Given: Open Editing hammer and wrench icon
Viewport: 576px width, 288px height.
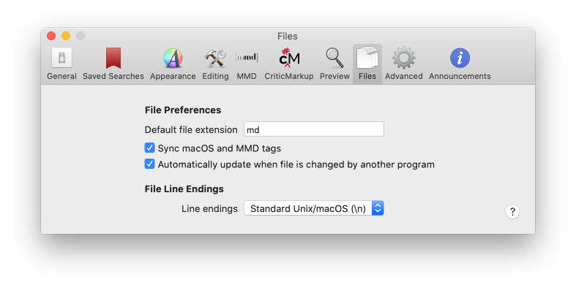Looking at the screenshot, I should click(215, 58).
